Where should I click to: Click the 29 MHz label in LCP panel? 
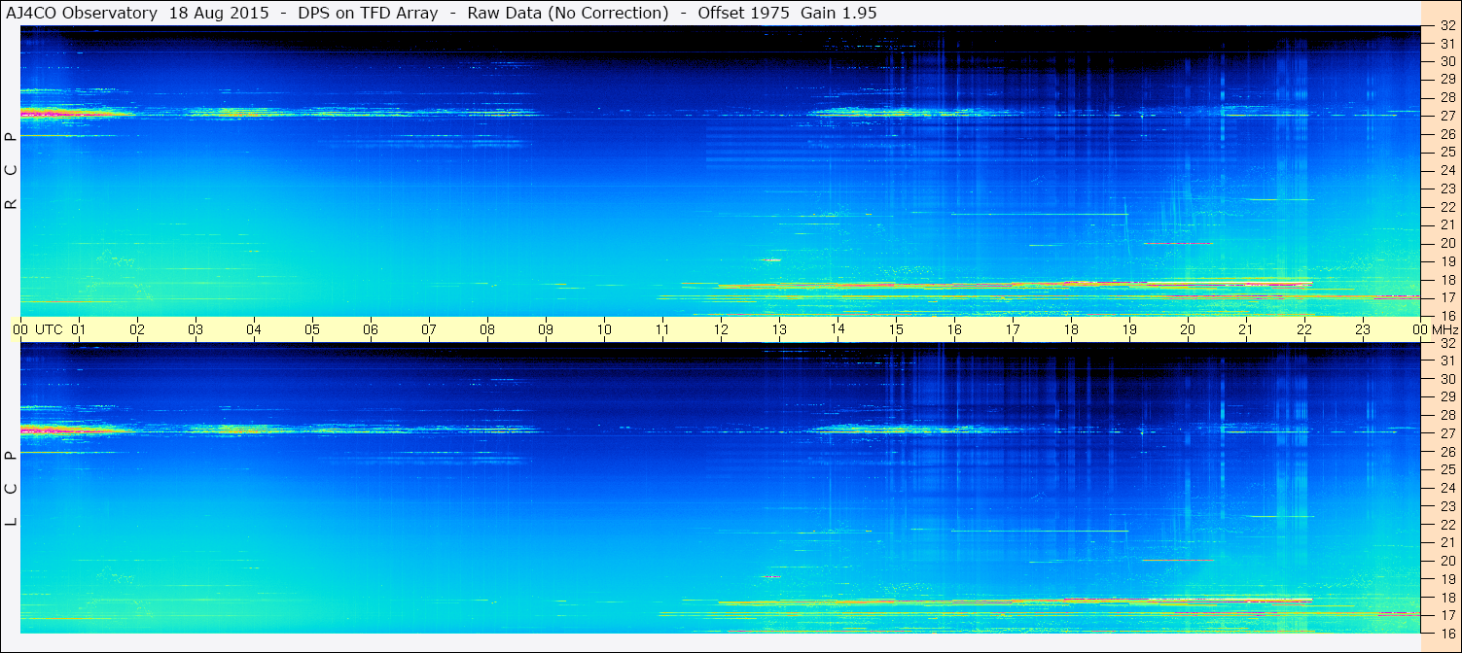1447,397
